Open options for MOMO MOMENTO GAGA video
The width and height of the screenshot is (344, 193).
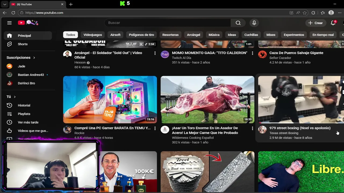[252, 53]
